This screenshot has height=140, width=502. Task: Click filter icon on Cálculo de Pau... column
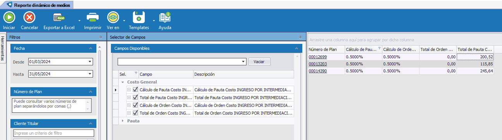379,49
